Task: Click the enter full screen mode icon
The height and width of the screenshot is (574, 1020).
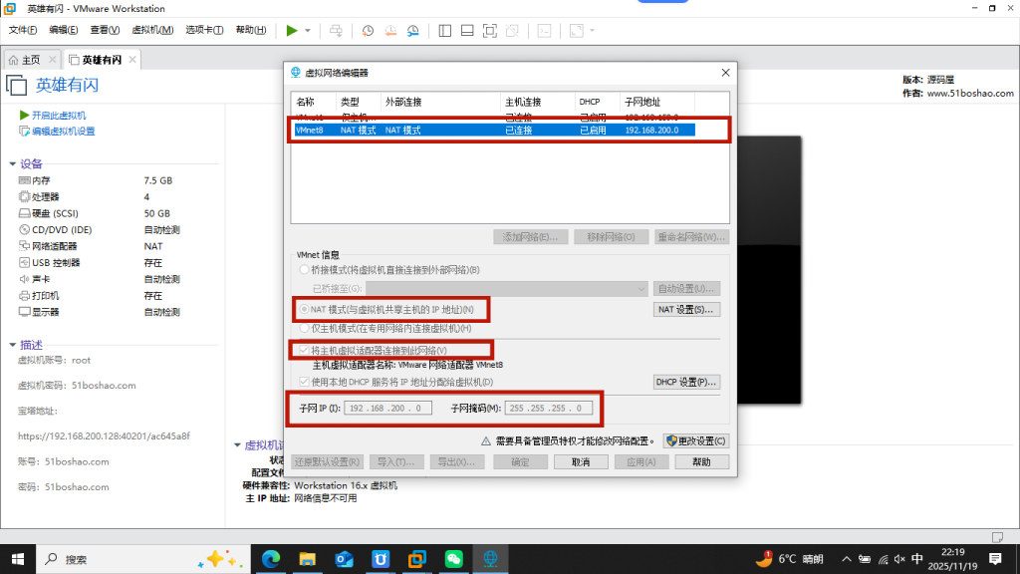Action: [489, 31]
